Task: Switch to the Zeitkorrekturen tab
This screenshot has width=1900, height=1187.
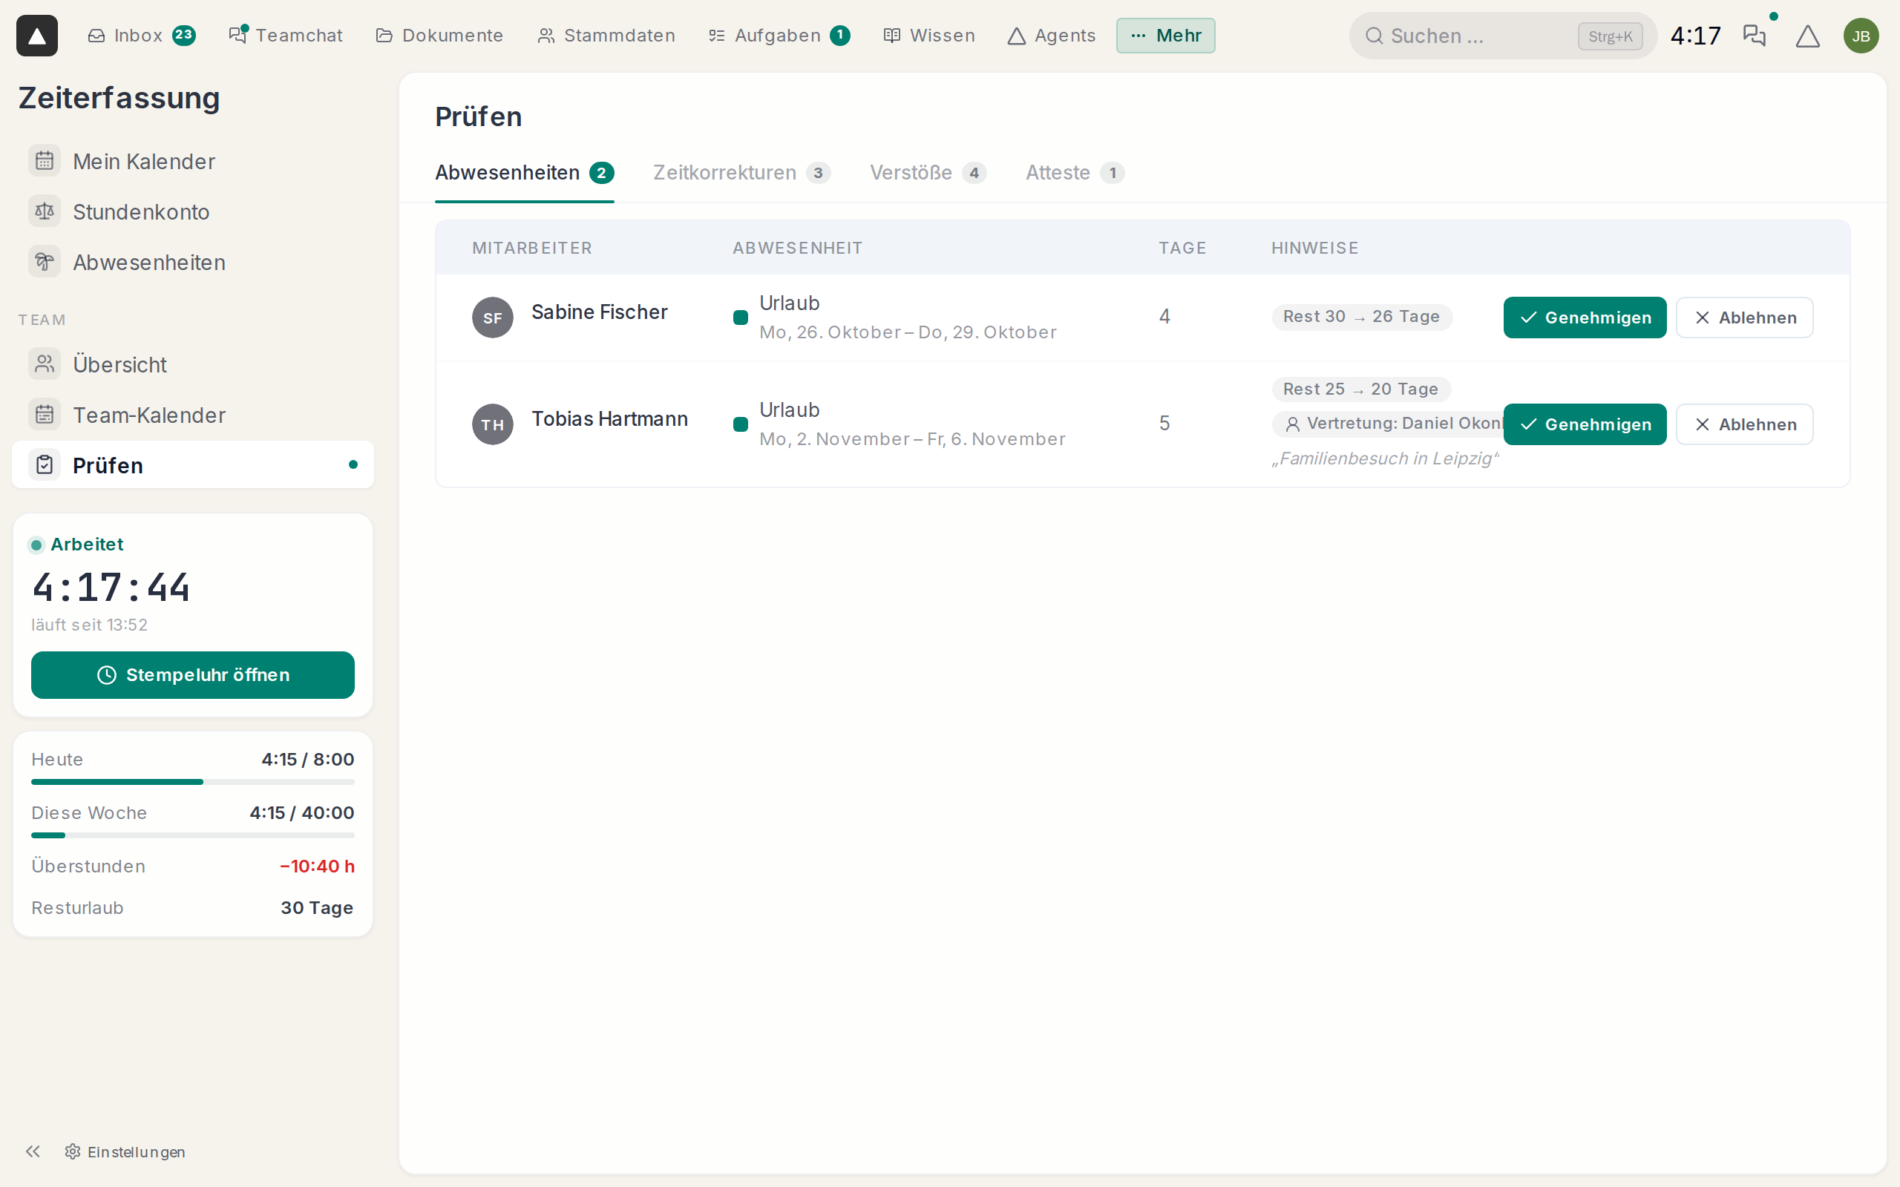Action: click(741, 173)
